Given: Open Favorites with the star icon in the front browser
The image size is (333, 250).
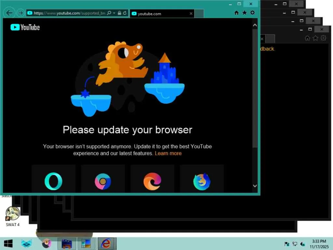Looking at the screenshot, I should tap(245, 13).
